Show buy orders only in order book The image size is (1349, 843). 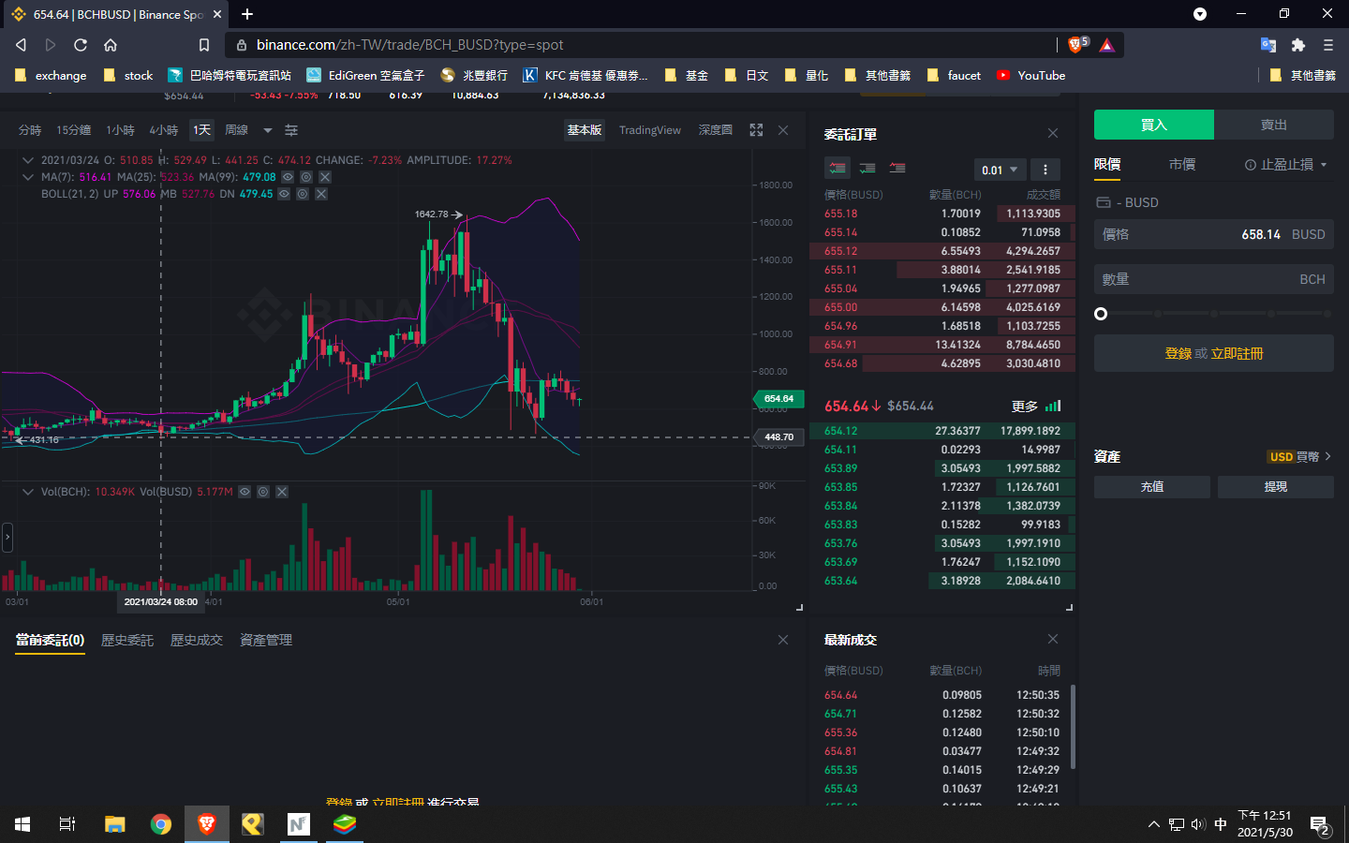(x=867, y=169)
